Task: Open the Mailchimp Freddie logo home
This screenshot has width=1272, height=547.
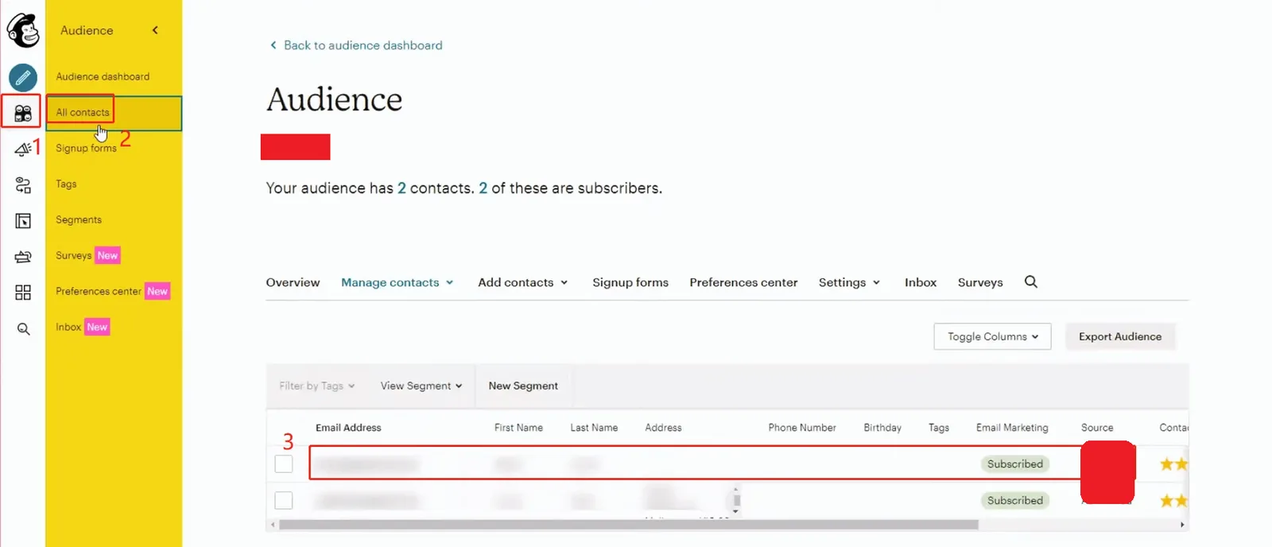Action: 23,30
